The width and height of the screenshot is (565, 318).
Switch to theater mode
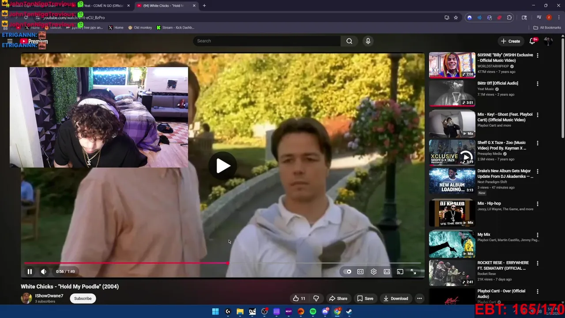[387, 272]
